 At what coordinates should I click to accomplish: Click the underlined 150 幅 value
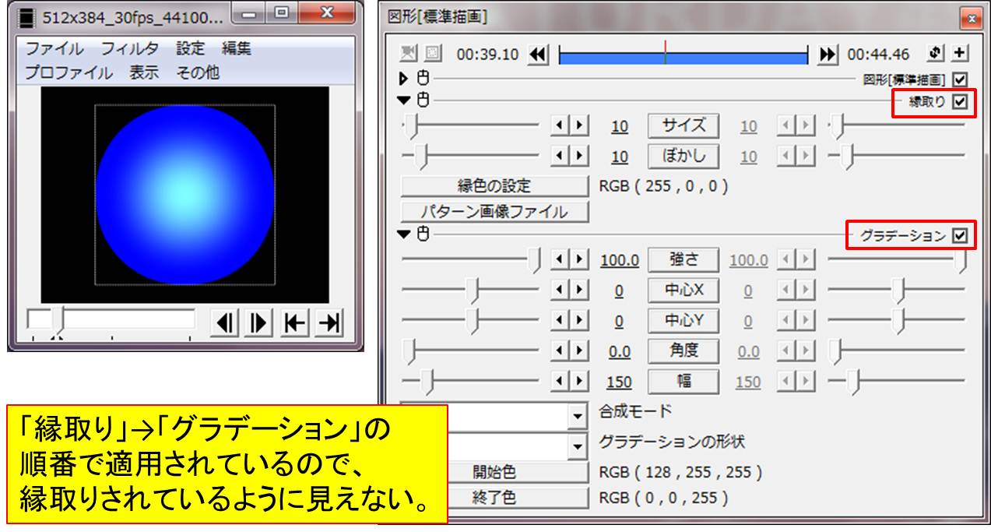pos(620,382)
